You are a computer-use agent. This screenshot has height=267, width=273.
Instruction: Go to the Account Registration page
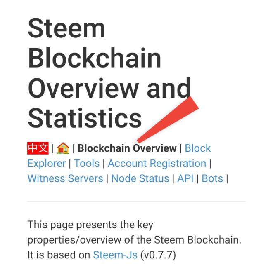[x=157, y=164]
